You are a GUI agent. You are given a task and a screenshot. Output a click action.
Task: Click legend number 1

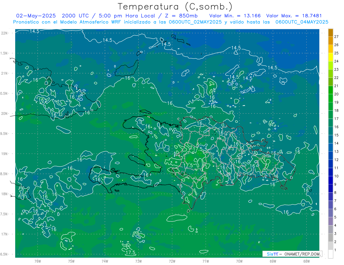pyautogui.click(x=335, y=250)
